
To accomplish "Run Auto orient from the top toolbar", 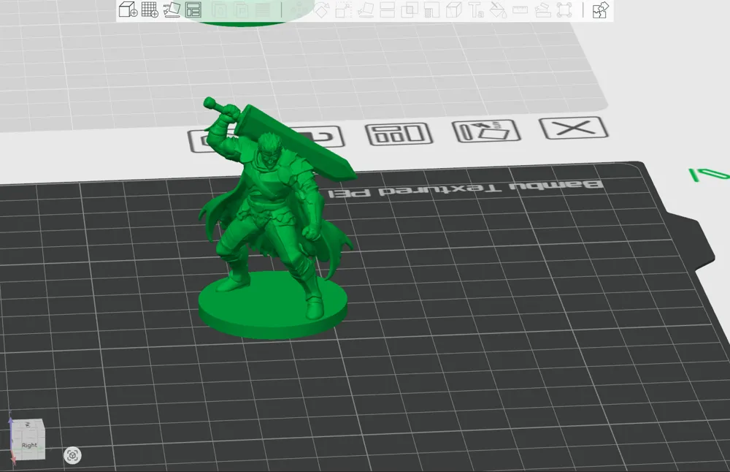I will (172, 9).
